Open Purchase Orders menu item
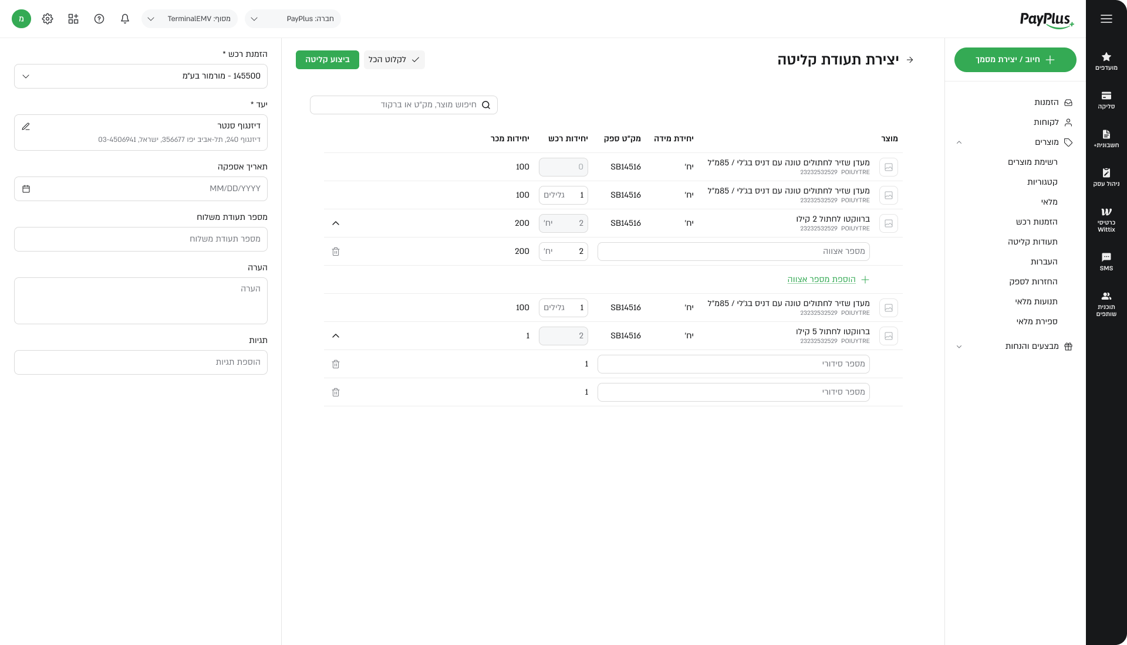Screen dimensions: 1127x645 1037,222
